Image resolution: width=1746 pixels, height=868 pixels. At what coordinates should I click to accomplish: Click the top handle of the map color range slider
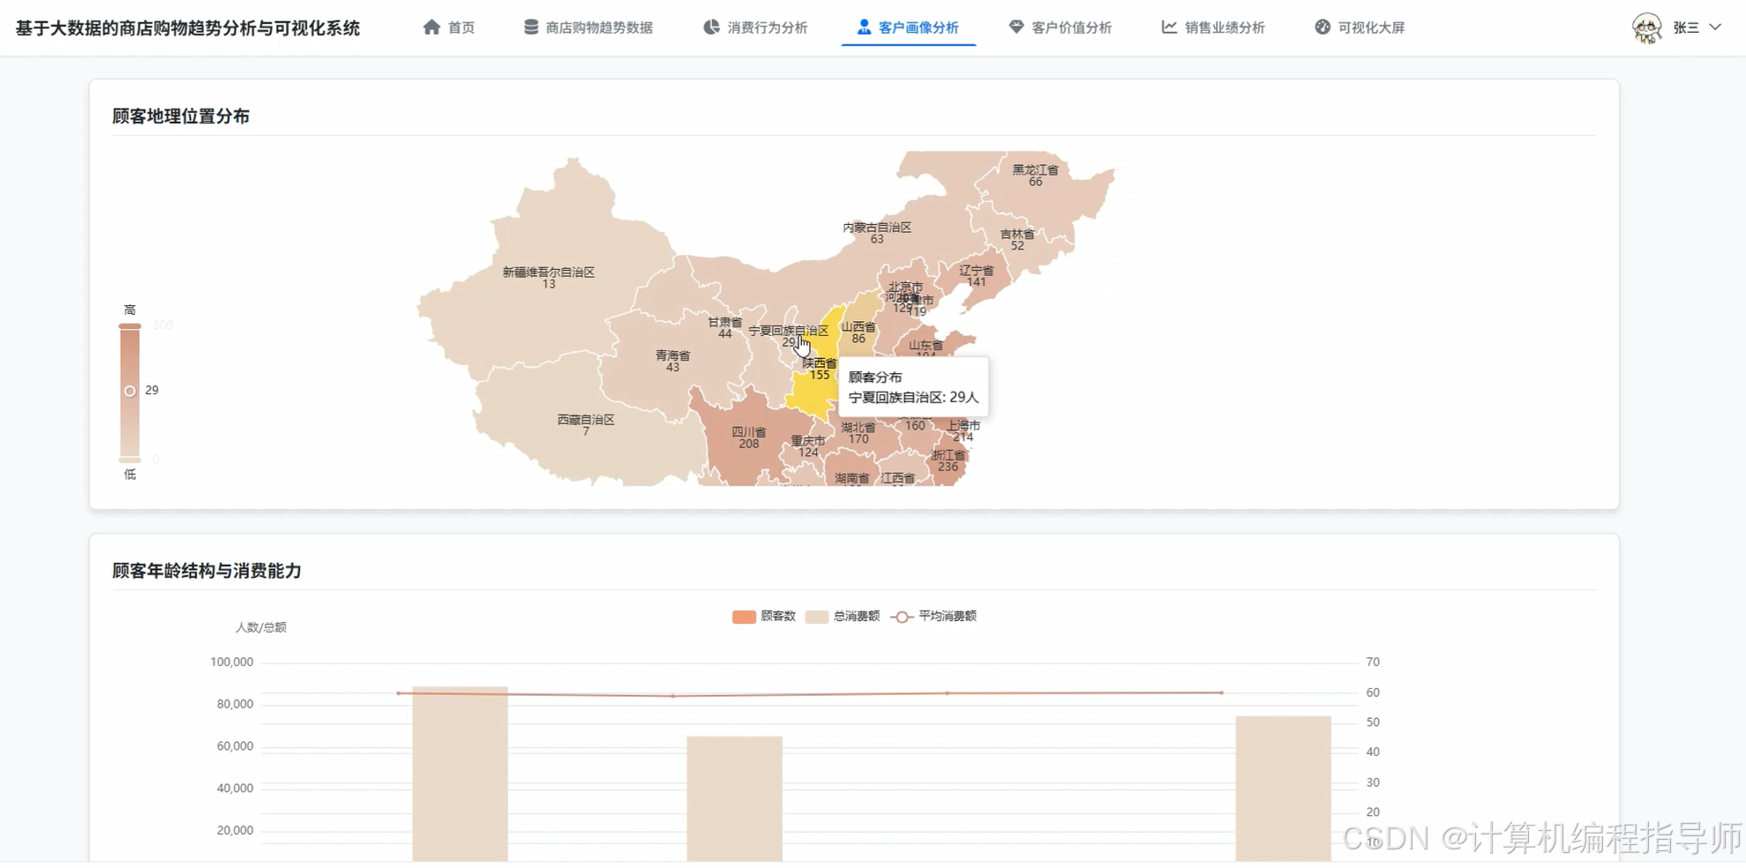tap(130, 326)
